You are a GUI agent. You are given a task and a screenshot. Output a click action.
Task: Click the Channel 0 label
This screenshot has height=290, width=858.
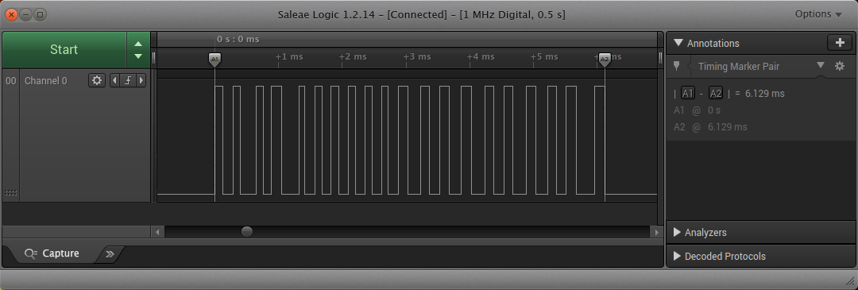pyautogui.click(x=46, y=81)
